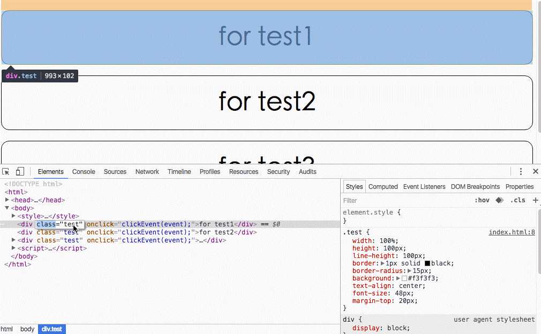Click the 'display: block' user agent declaration
541x334 pixels.
click(381, 328)
